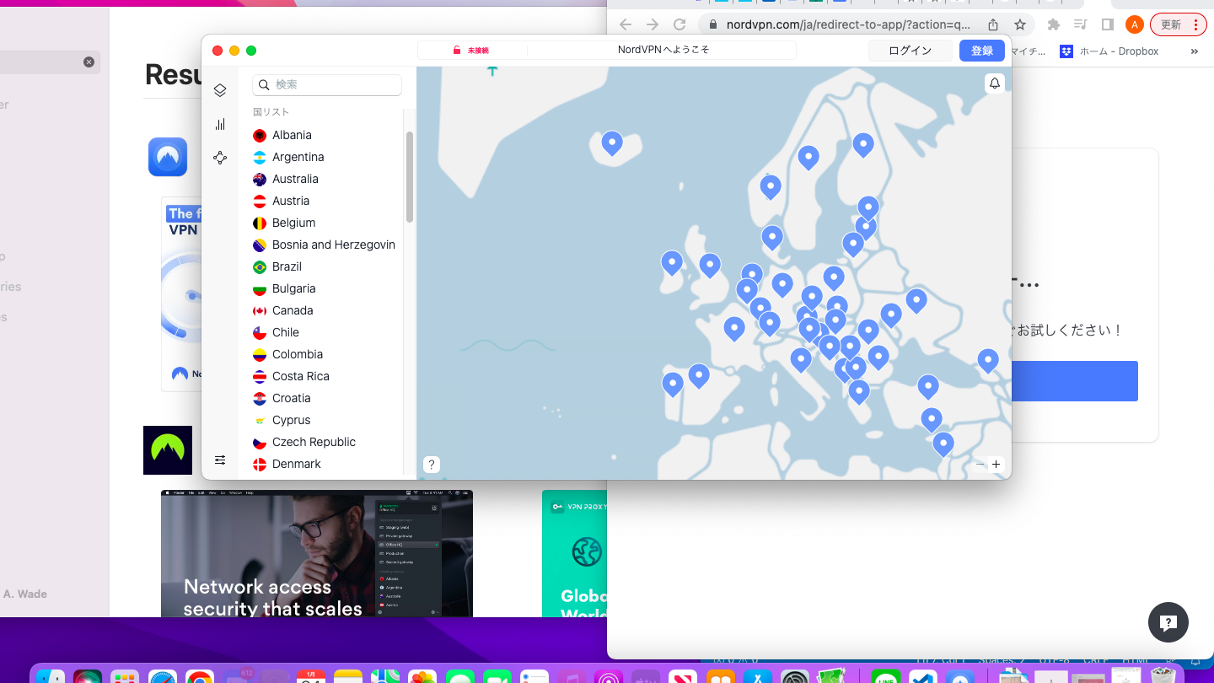Click the ログイン button in NordVPN

[910, 51]
